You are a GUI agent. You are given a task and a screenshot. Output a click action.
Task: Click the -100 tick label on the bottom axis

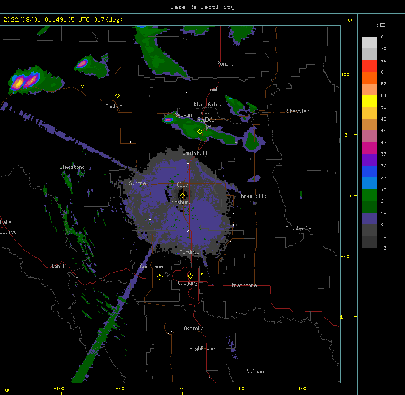(59, 388)
